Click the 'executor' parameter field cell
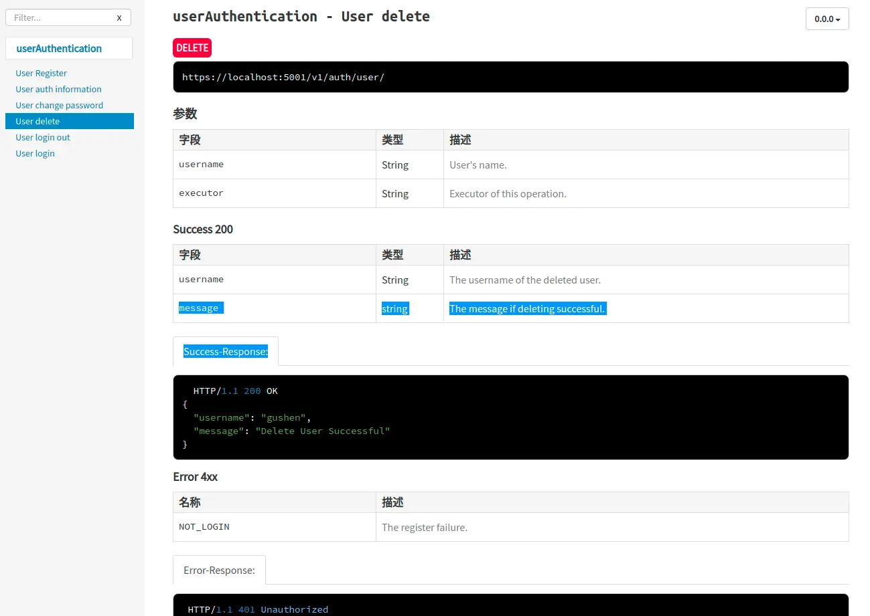The image size is (870, 616). pyautogui.click(x=275, y=193)
